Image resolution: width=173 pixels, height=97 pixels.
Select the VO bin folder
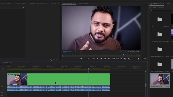pos(160,19)
